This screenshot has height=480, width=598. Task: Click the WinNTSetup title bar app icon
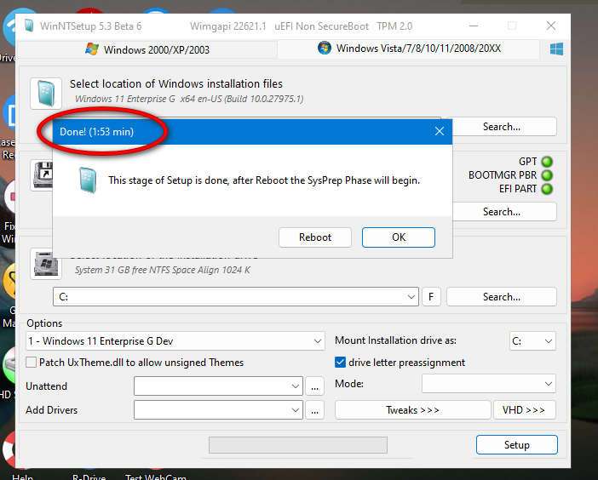[29, 26]
